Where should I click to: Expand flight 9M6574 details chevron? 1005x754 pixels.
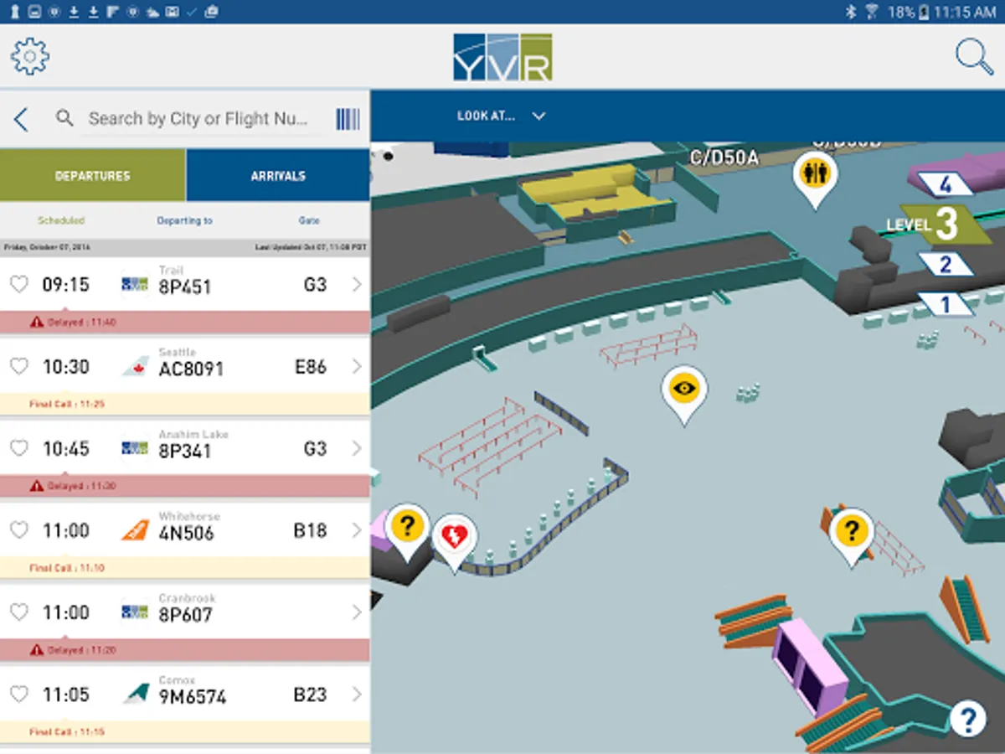click(358, 694)
